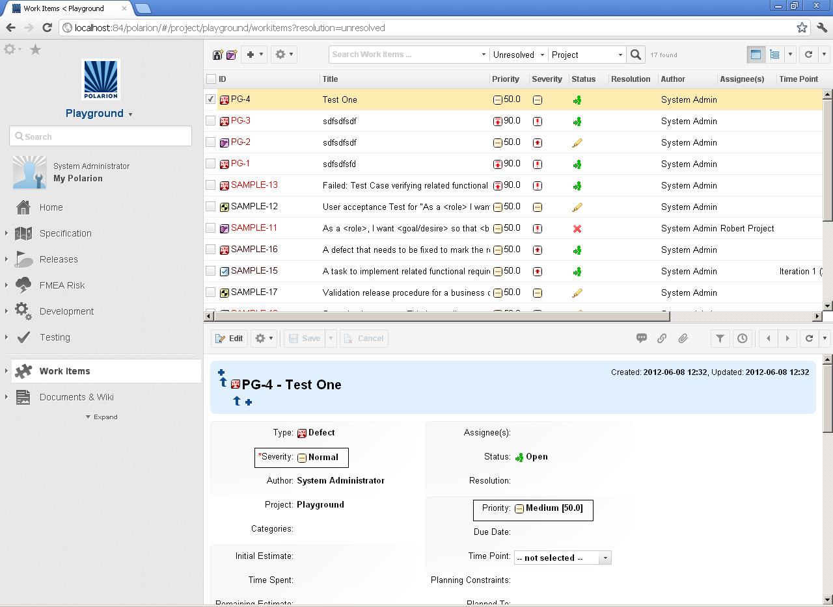Run the search with the magnifier icon
This screenshot has width=833, height=607.
tap(635, 55)
